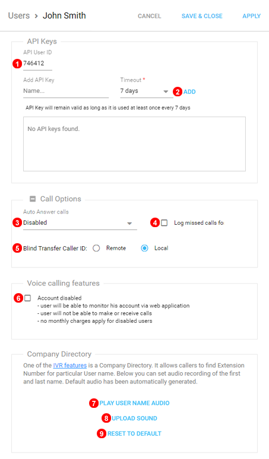Viewport: 269px width, 459px height.
Task: Enable Log missed calls checkbox
Action: pyautogui.click(x=164, y=223)
